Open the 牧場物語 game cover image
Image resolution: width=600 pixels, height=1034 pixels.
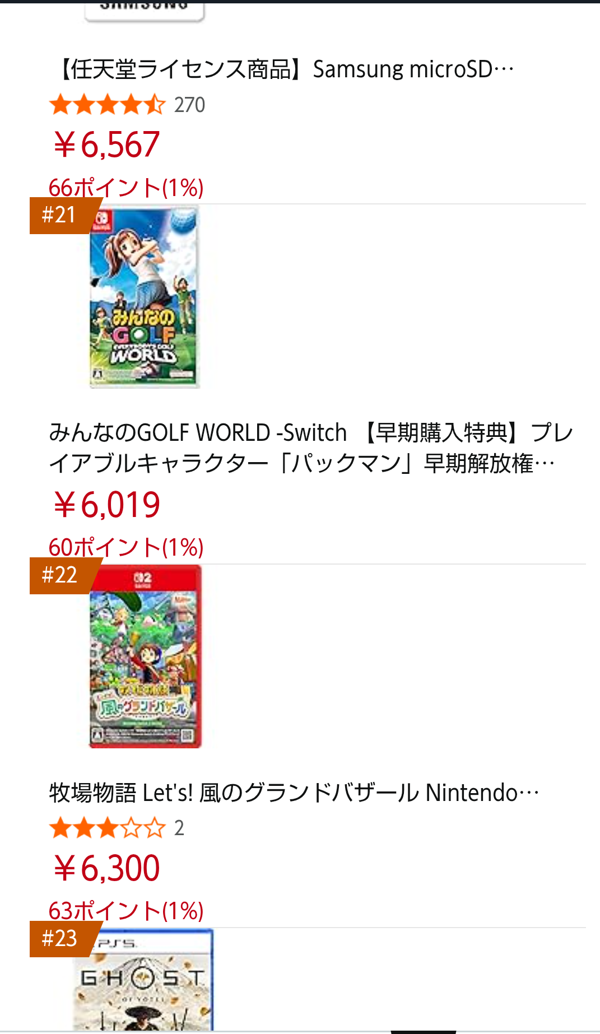coord(145,656)
